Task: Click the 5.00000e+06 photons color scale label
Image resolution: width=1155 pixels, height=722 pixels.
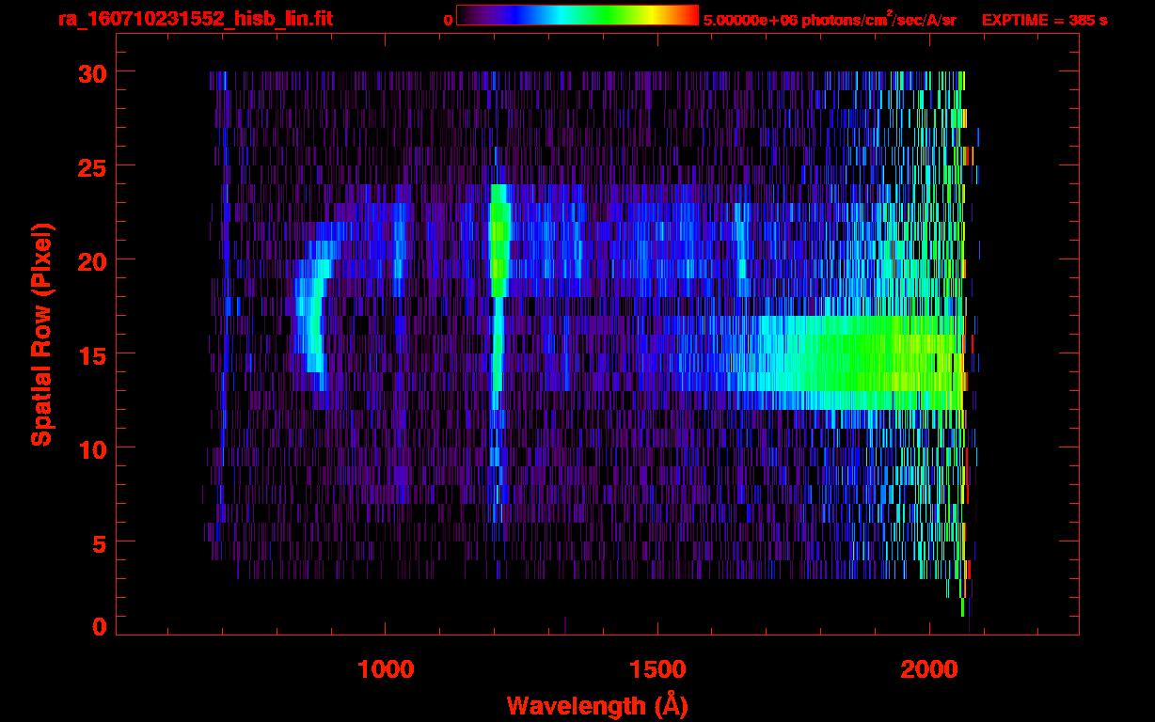Action: (830, 20)
